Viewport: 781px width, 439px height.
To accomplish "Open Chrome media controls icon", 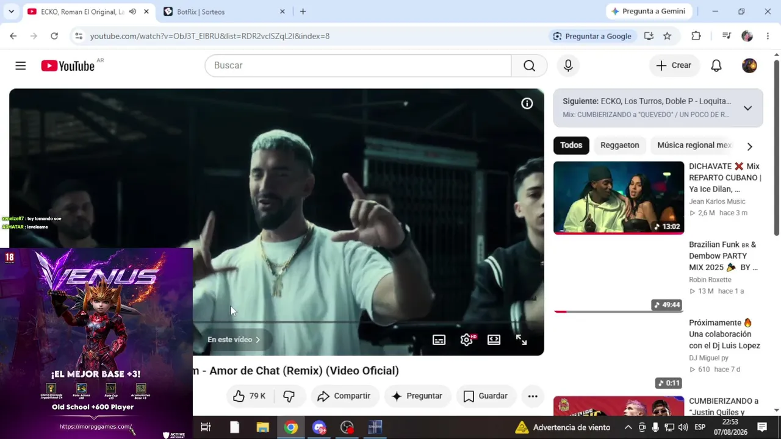I will 726,36.
